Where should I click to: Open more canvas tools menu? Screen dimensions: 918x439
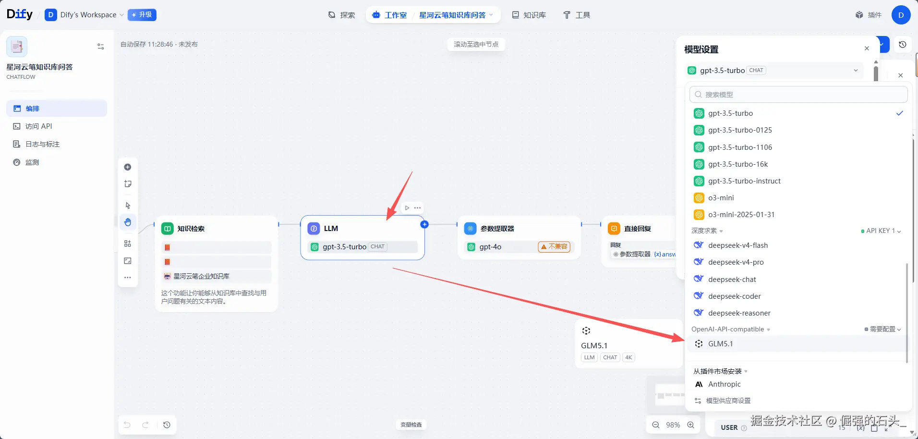click(x=128, y=278)
